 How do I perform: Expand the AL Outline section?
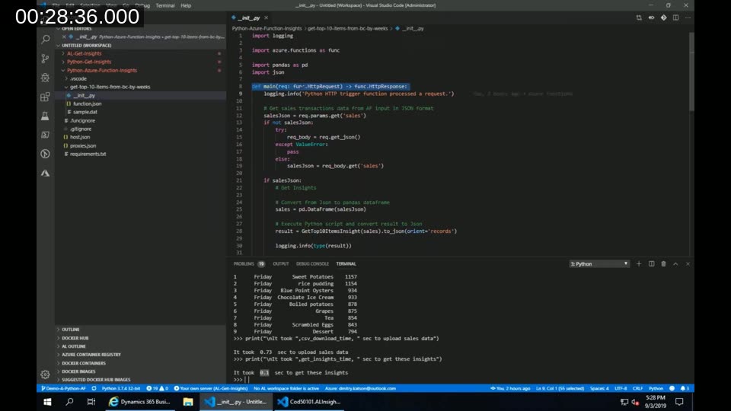coord(74,346)
